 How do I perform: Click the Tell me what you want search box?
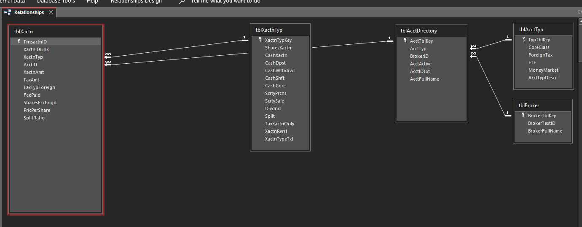pos(225,2)
